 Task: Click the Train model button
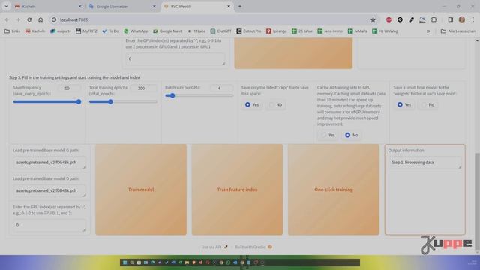point(141,190)
